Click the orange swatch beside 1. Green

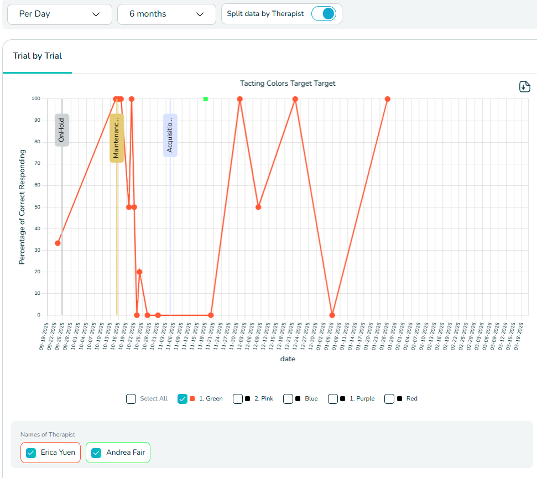(x=192, y=399)
